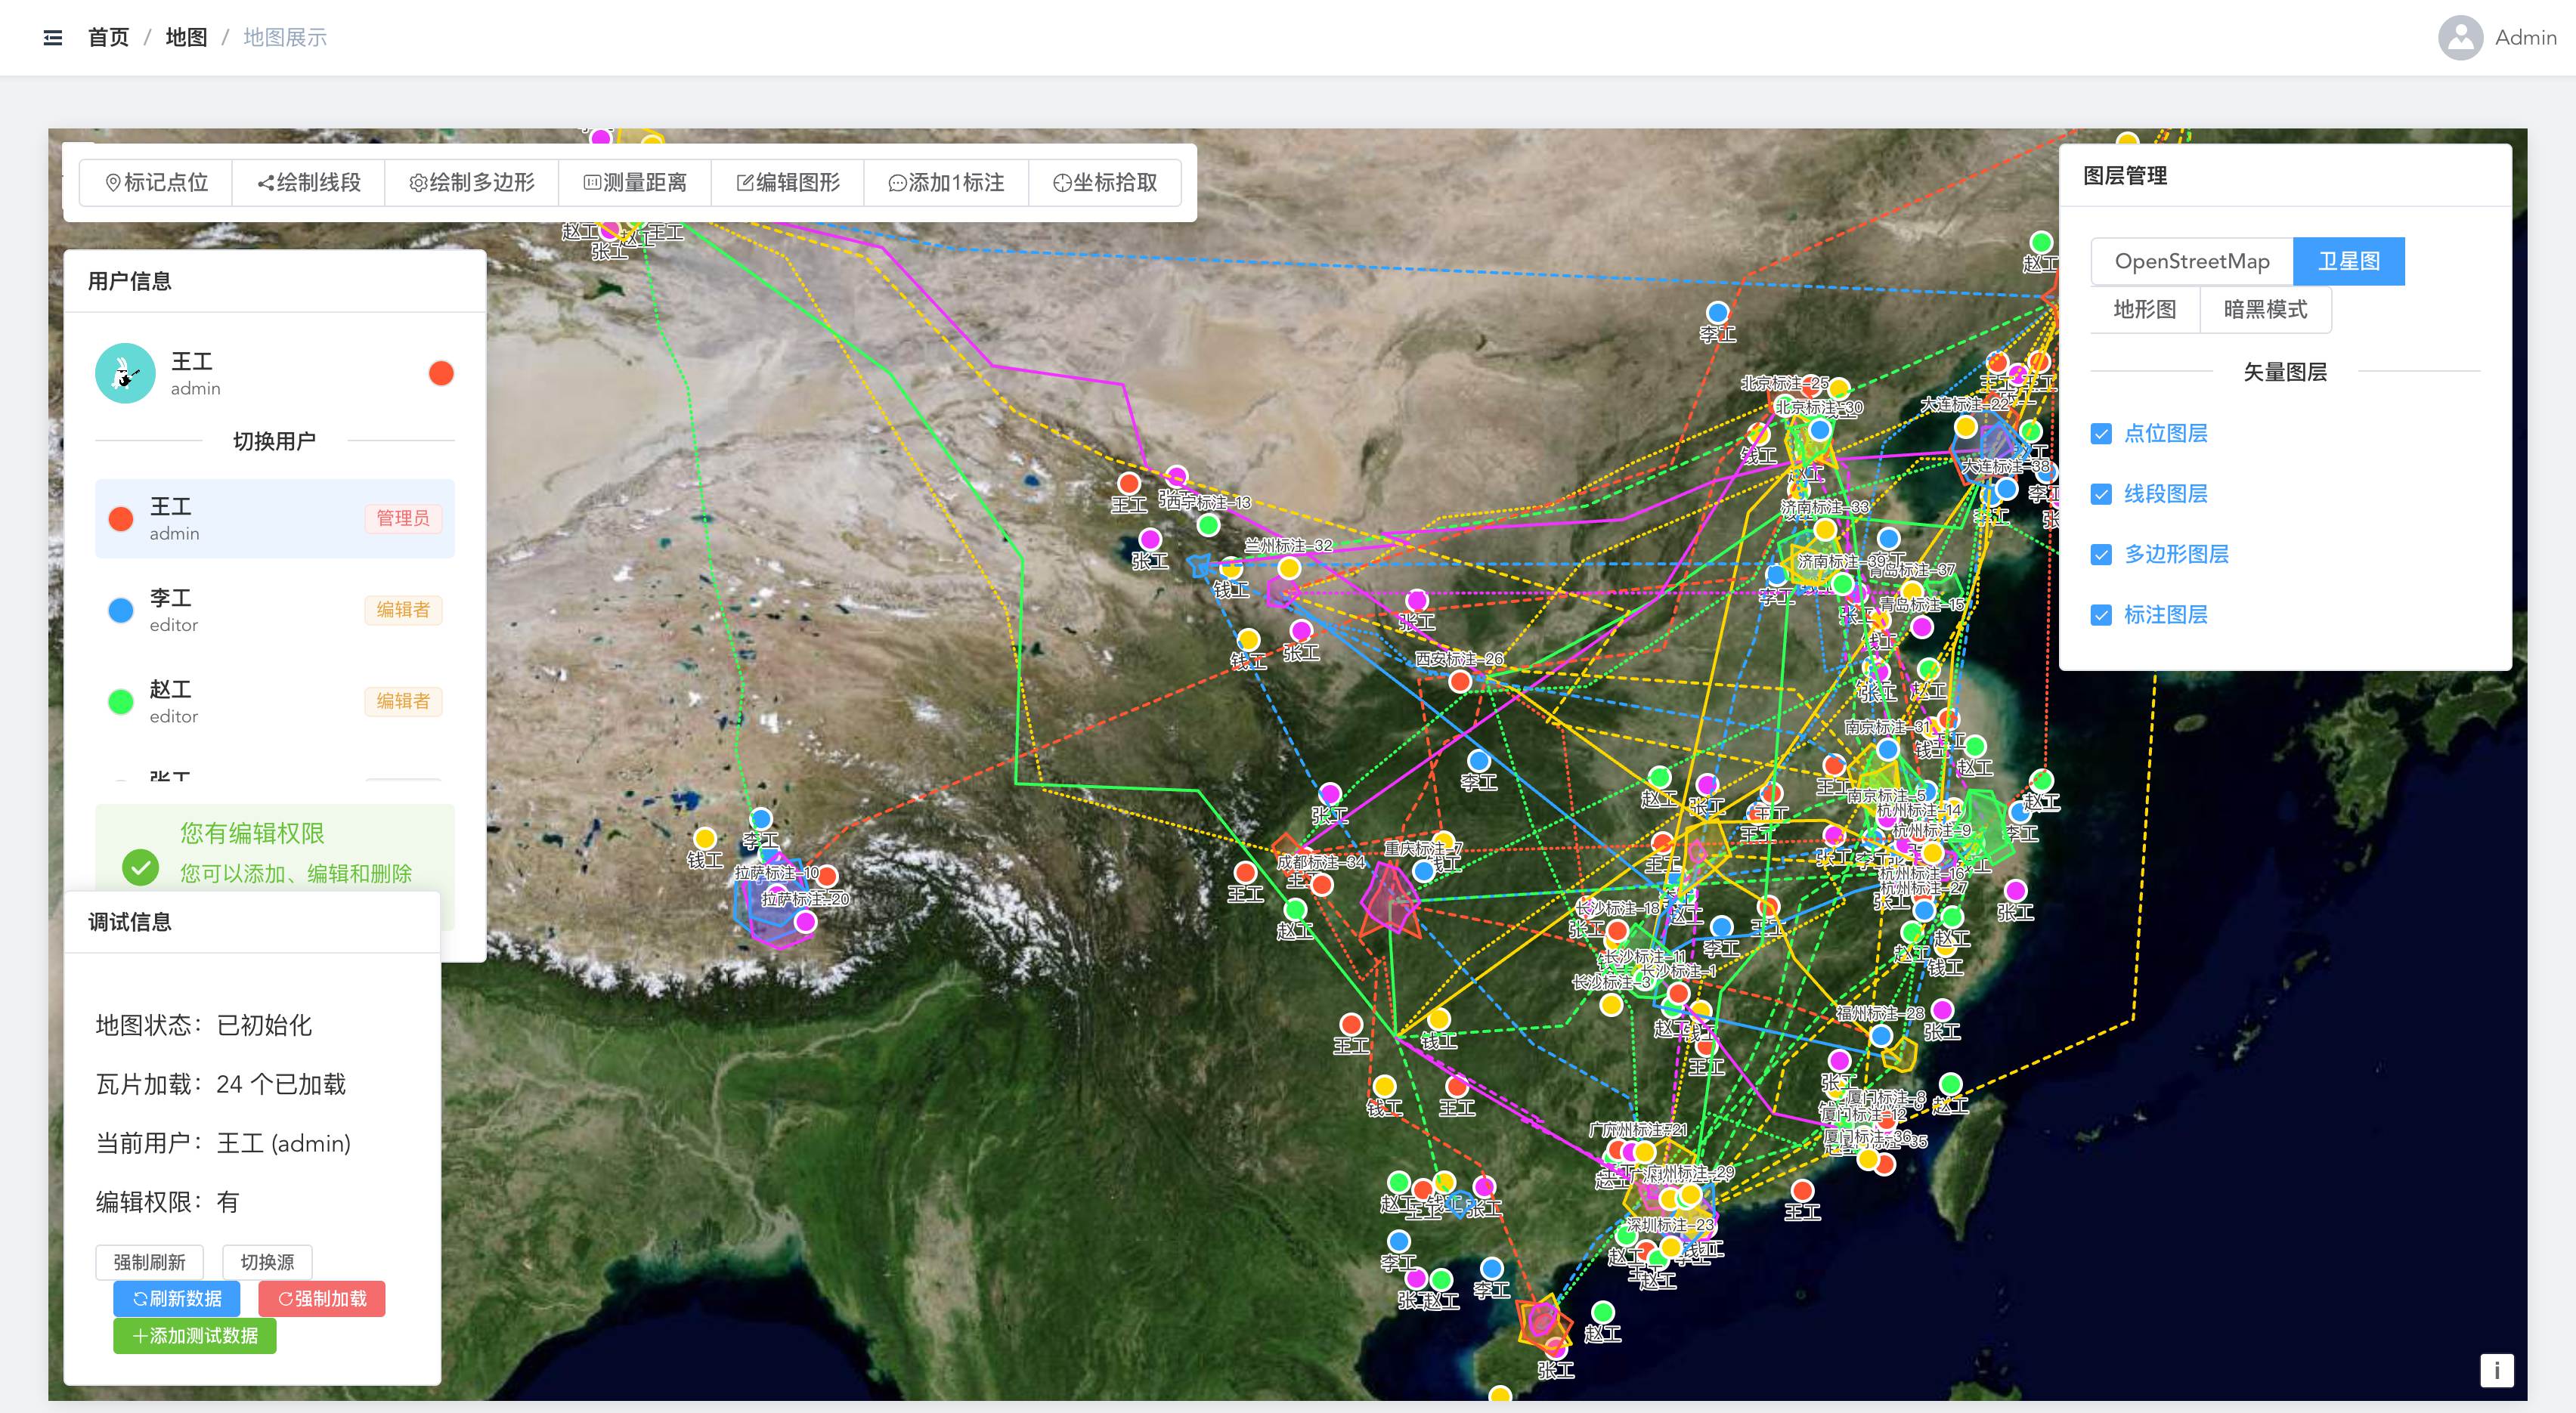
Task: Click the red status dot beside 王工
Action: [x=441, y=373]
